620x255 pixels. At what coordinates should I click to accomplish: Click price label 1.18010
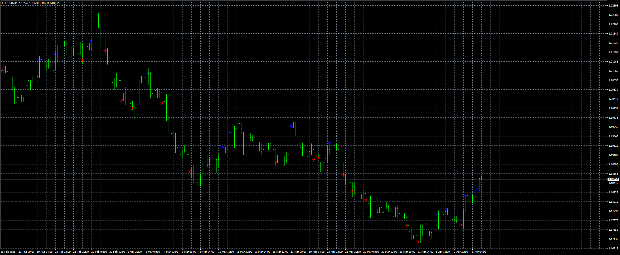coord(613,202)
